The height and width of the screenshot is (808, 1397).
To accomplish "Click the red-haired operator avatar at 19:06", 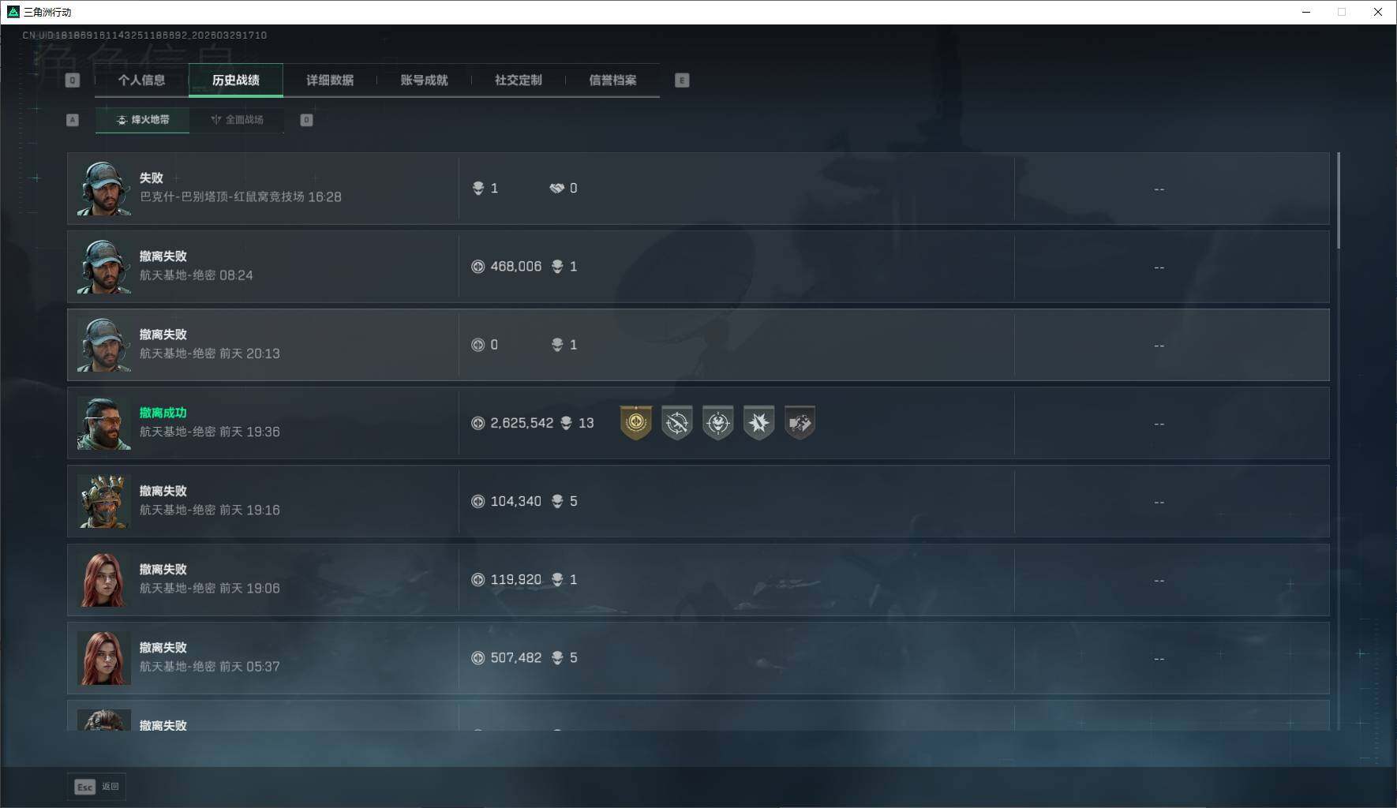I will pyautogui.click(x=103, y=580).
